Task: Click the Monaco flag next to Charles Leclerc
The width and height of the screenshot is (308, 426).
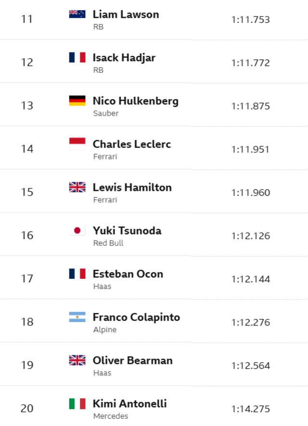Action: point(77,144)
